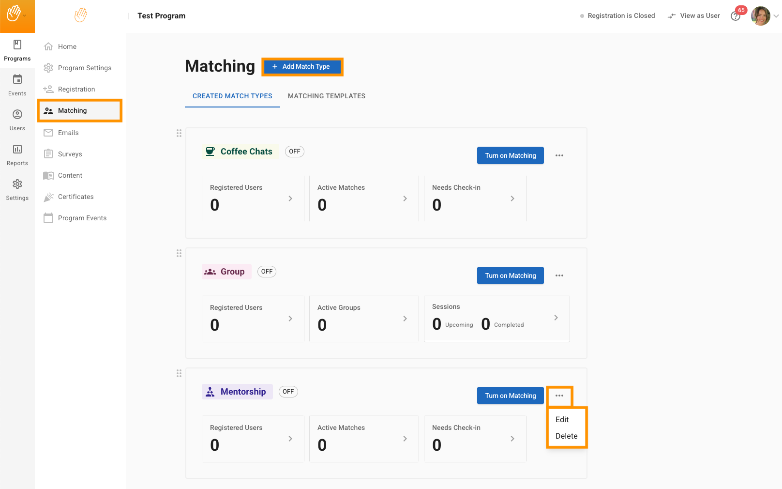Click the Add Match Type button
The width and height of the screenshot is (782, 489).
[302, 67]
